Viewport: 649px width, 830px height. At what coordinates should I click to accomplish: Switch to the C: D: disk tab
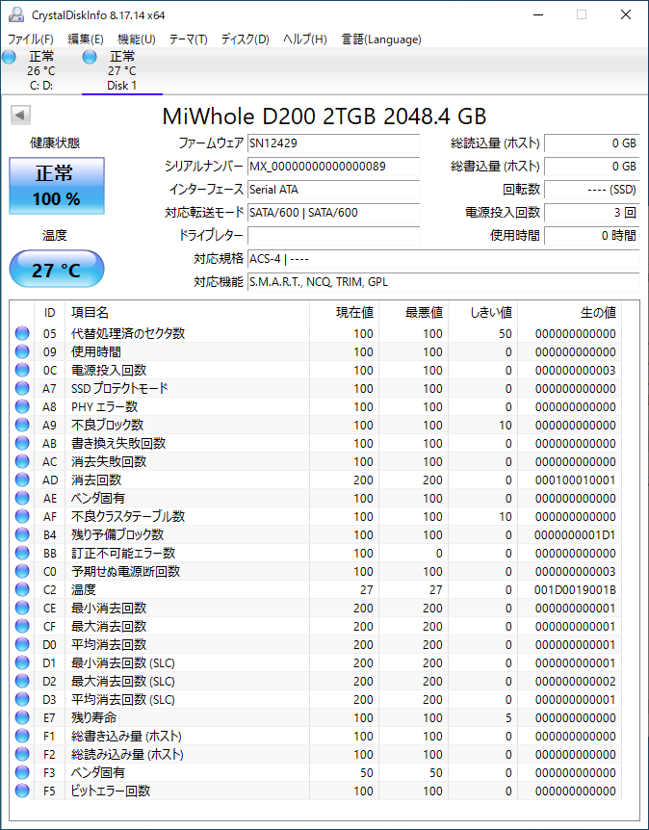point(40,71)
